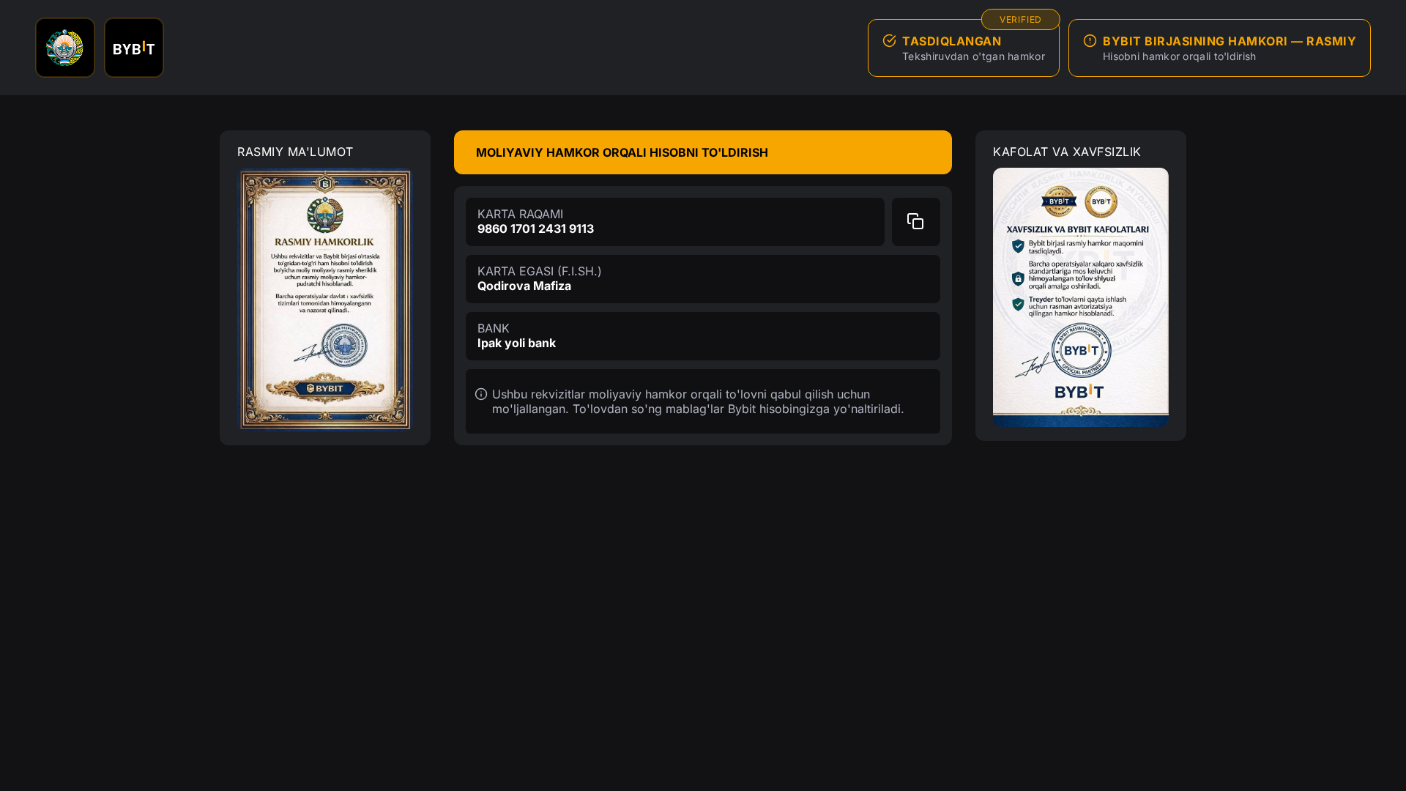Click the TASDIQLANGAN verified badge
Screen dimensions: 1406x791
coord(963,47)
